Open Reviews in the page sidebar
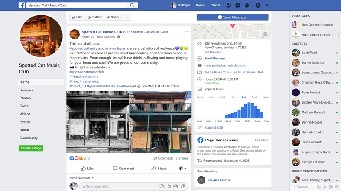The height and width of the screenshot is (191, 341). click(x=26, y=90)
